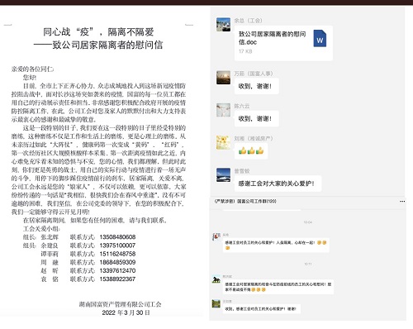The width and height of the screenshot is (413, 329).
Task: Click 万茹（国富人事）sunset avatar
Action: (223, 78)
